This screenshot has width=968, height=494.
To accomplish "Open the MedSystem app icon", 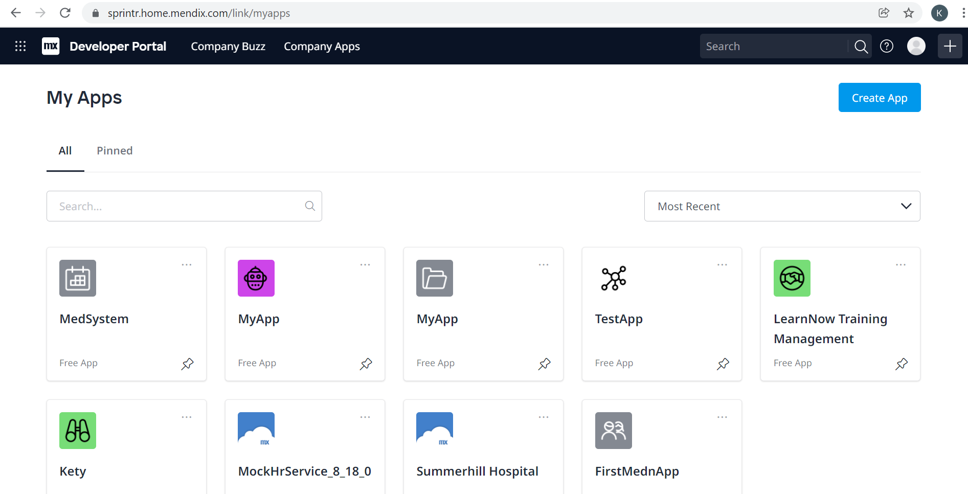I will tap(77, 278).
